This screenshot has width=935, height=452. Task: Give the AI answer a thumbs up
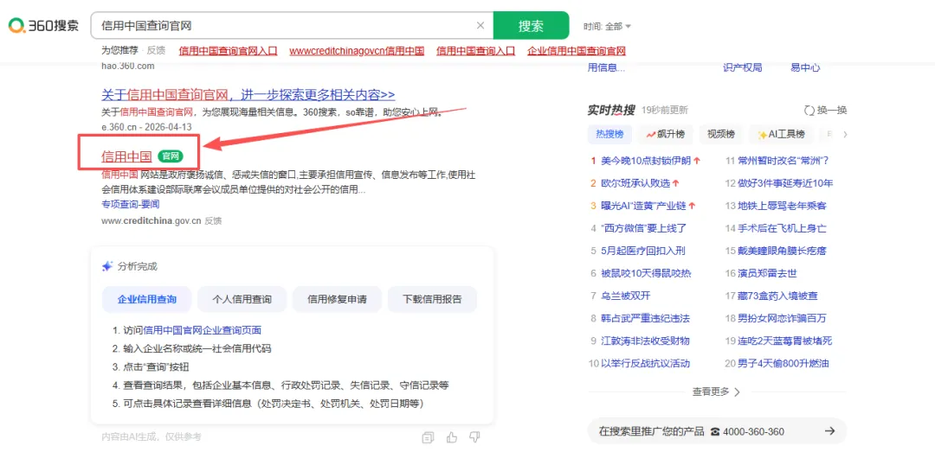coord(451,437)
